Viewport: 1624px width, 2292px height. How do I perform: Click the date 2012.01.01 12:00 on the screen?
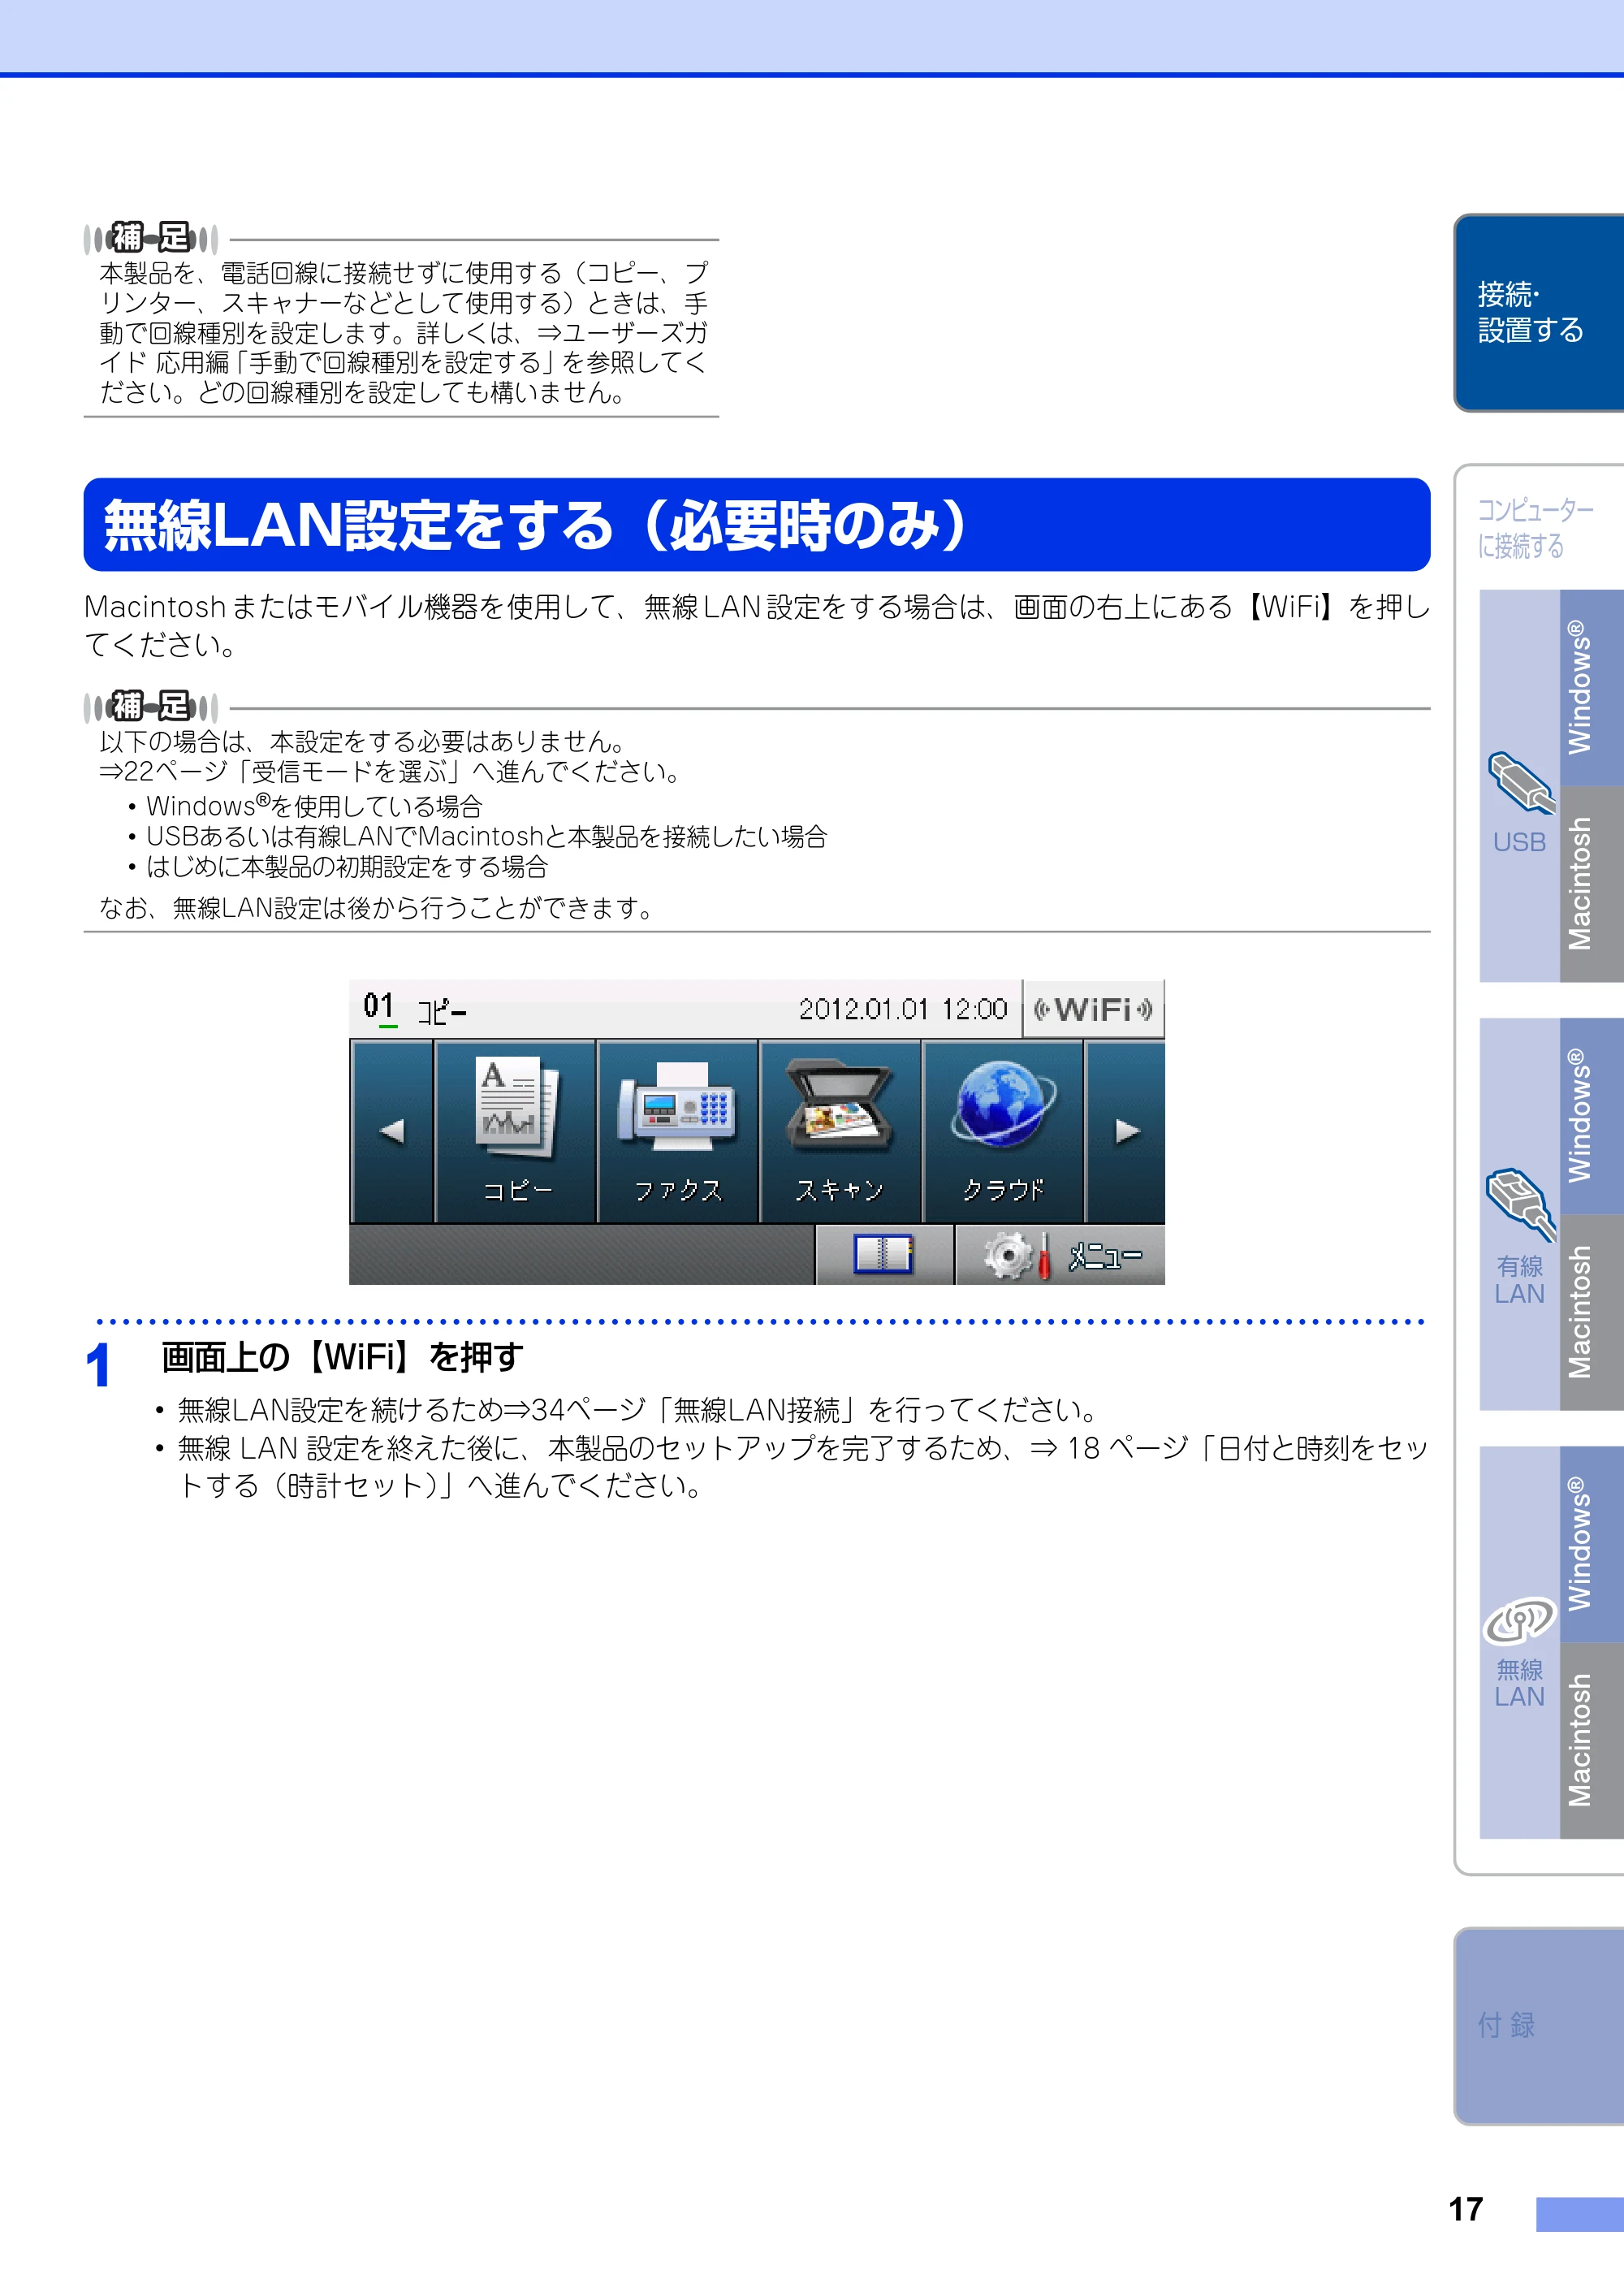(x=903, y=1009)
